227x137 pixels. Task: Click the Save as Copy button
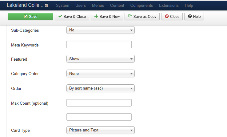point(142,17)
